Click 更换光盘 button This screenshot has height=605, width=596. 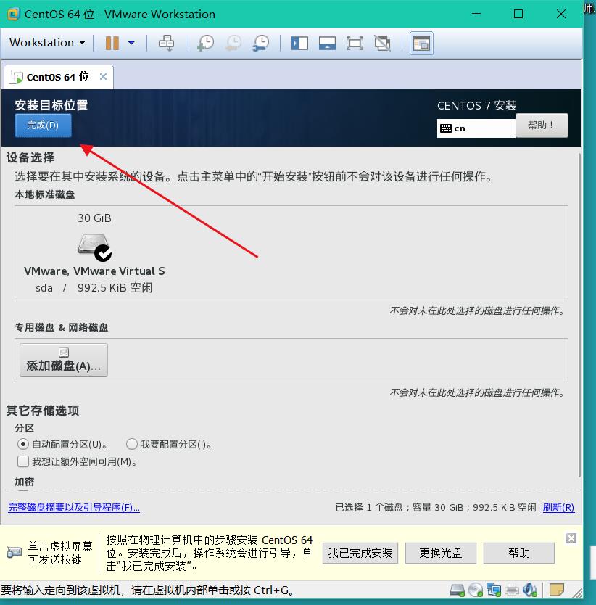tap(441, 553)
